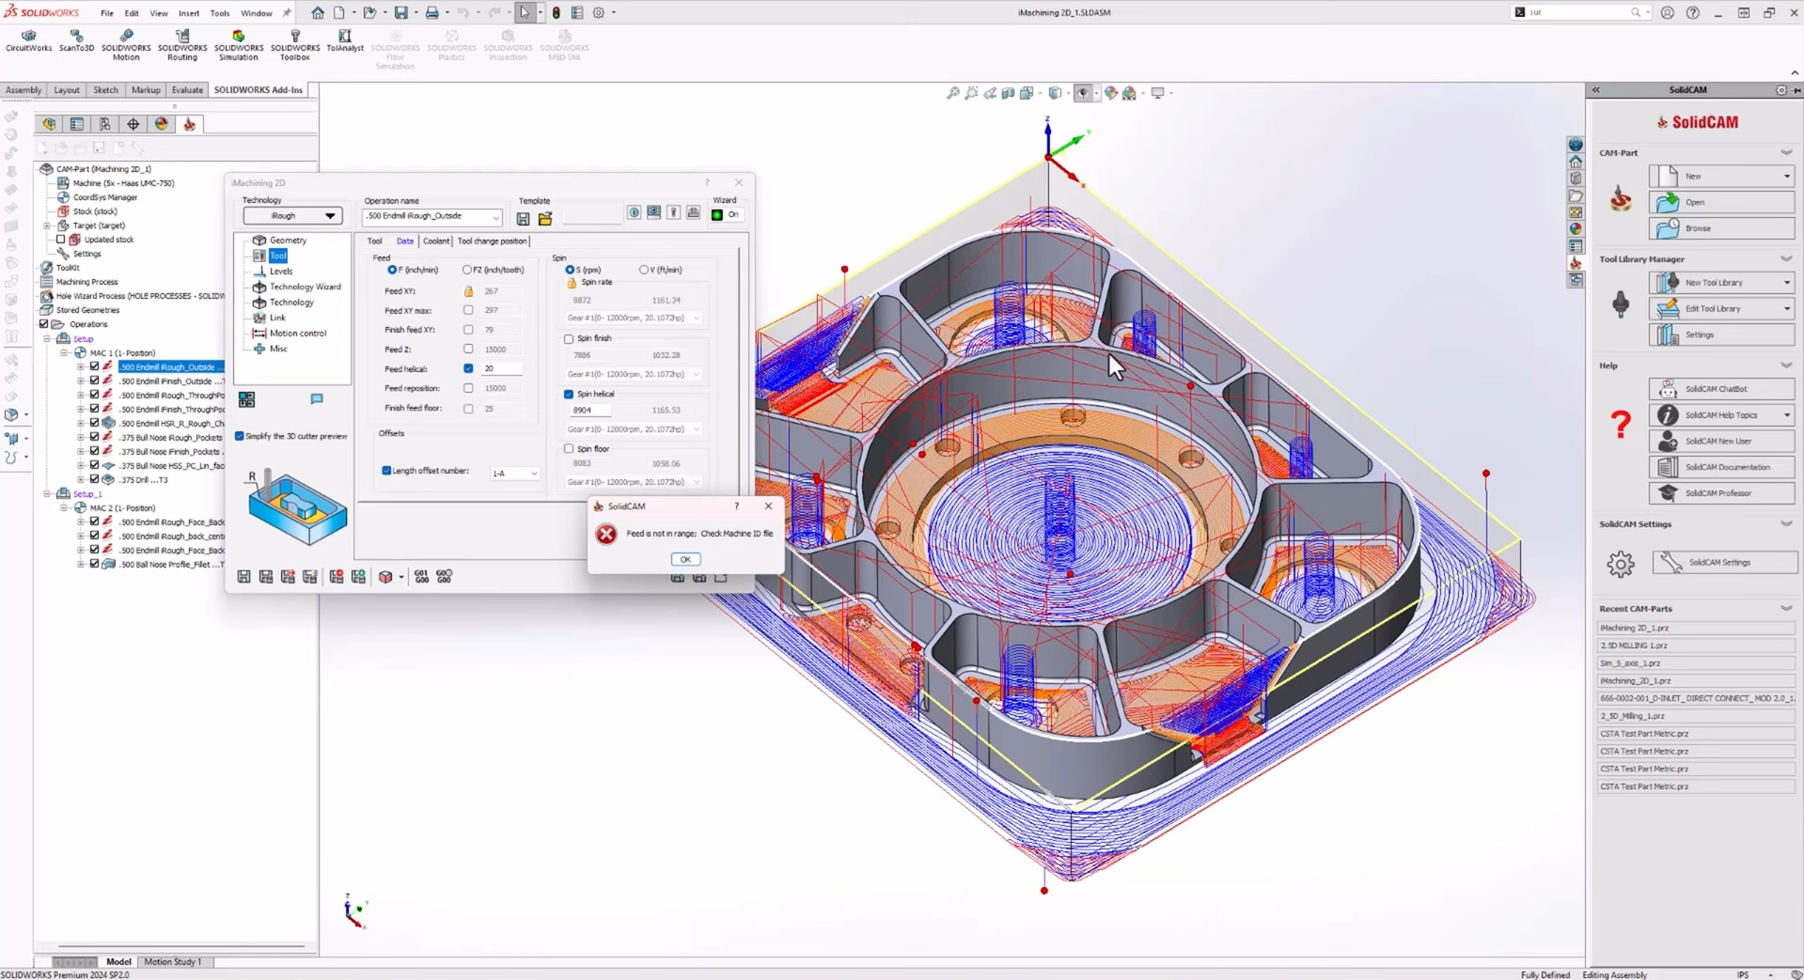1804x980 pixels.
Task: Open the SOLIDWORKS Simulation add-in
Action: (x=238, y=41)
